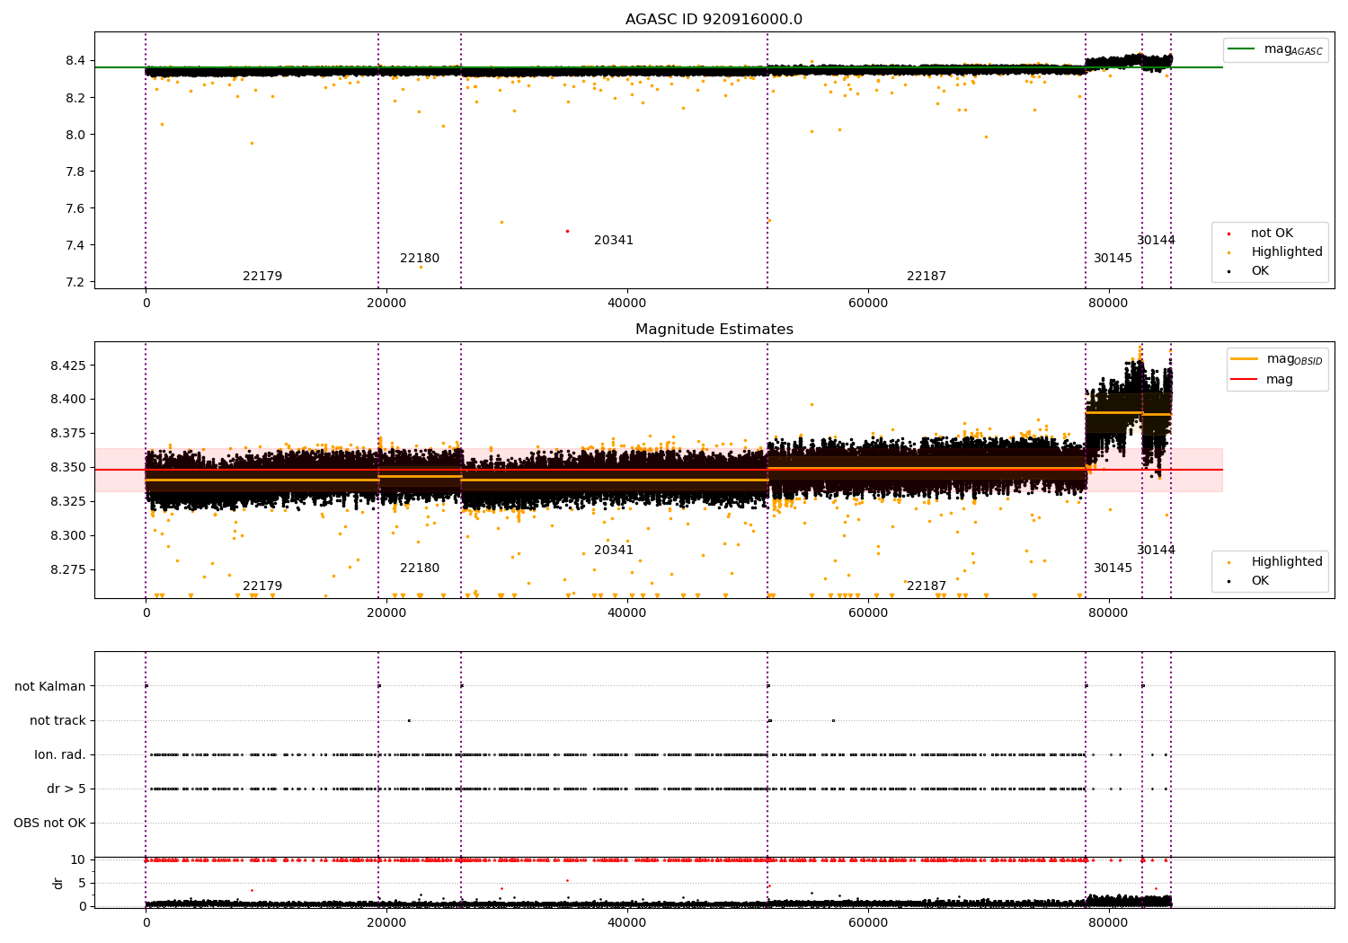Click the 20000 x-tick of bottom plot
This screenshot has width=1348, height=943.
pyautogui.click(x=386, y=923)
